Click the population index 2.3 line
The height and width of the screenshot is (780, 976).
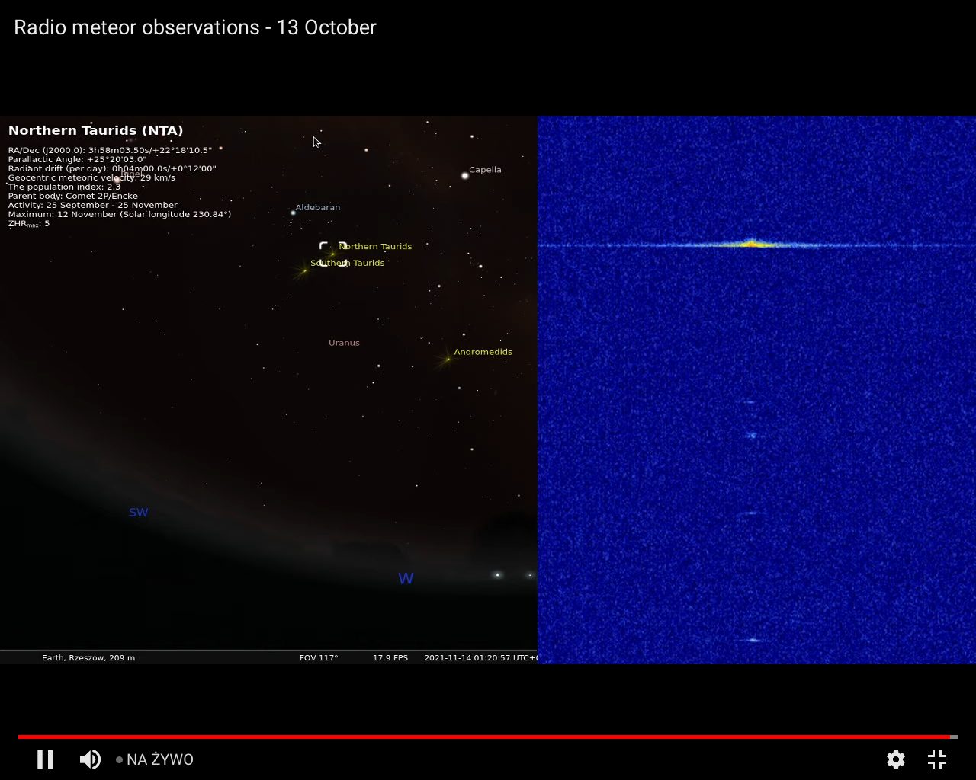pos(65,187)
